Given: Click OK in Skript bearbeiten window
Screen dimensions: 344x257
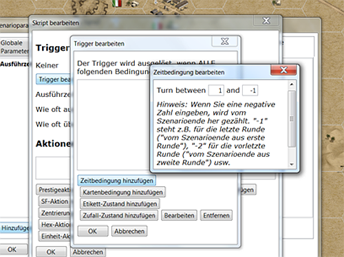Looking at the screenshot, I should [52, 252].
